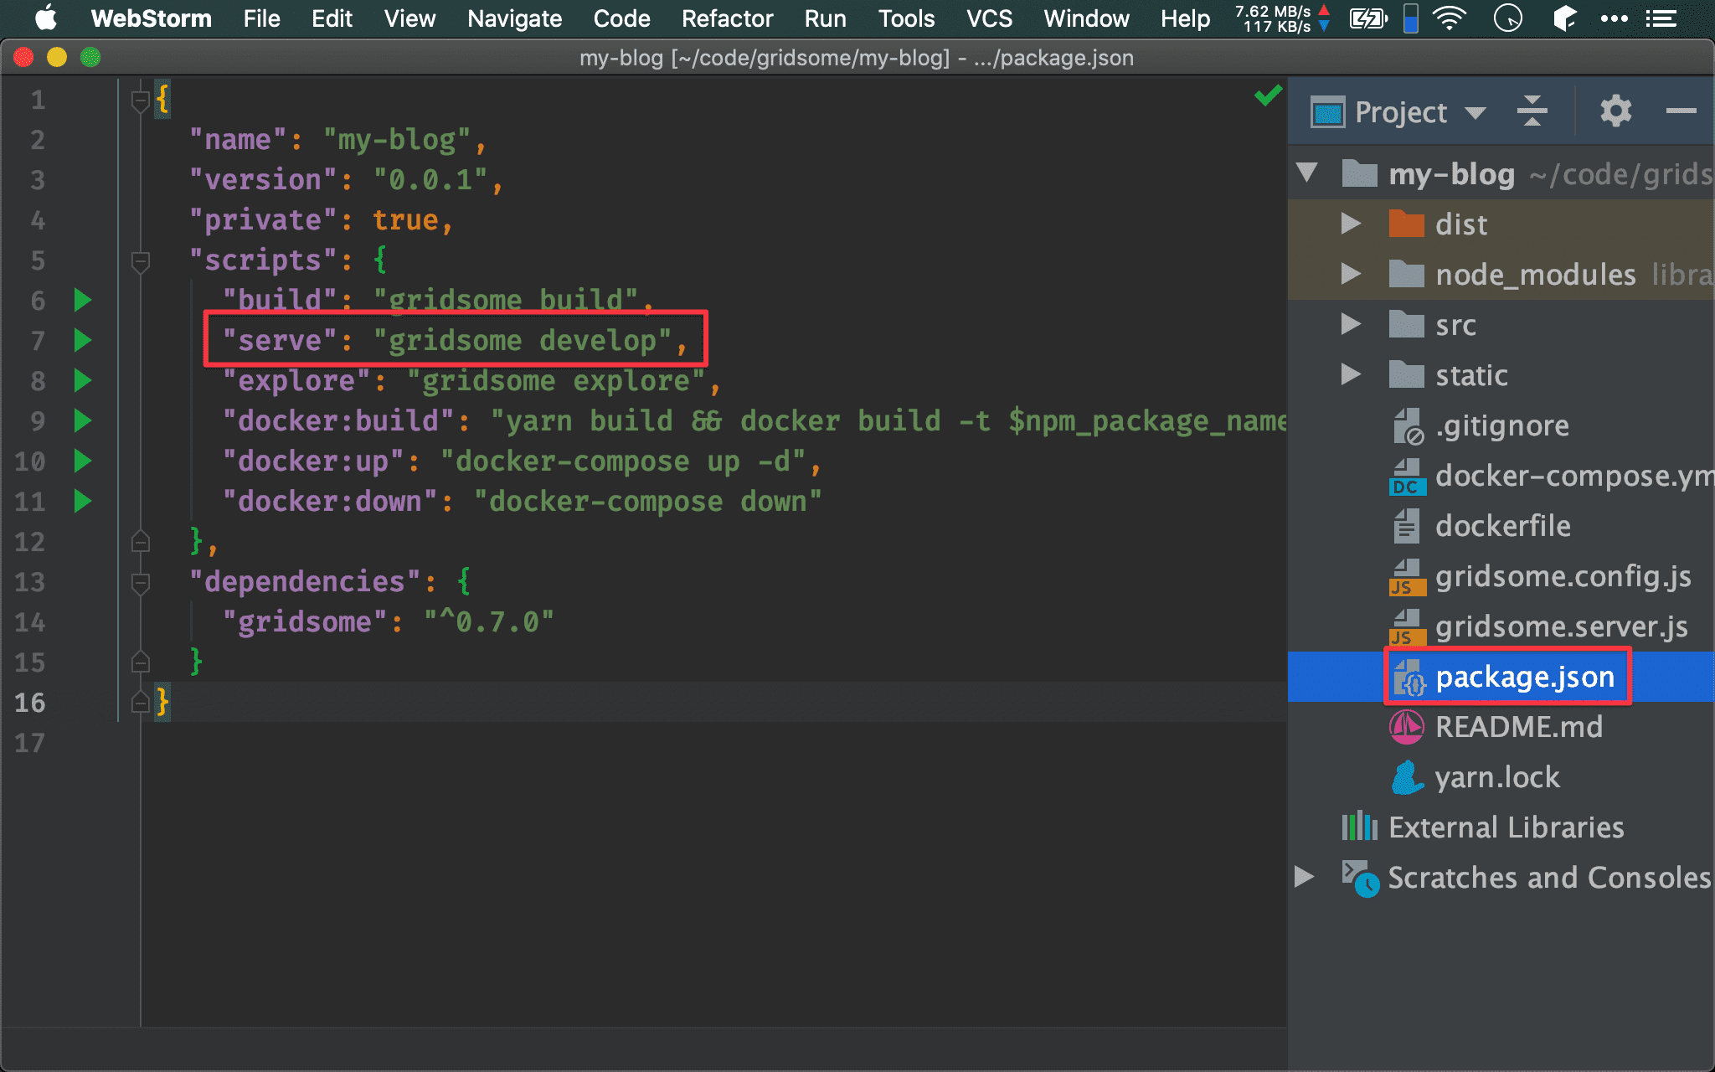Open Project panel settings gear
1715x1072 pixels.
coord(1615,111)
